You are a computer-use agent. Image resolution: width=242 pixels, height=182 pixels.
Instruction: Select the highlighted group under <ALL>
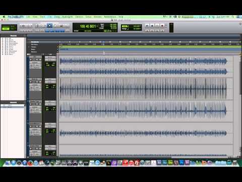point(13,107)
